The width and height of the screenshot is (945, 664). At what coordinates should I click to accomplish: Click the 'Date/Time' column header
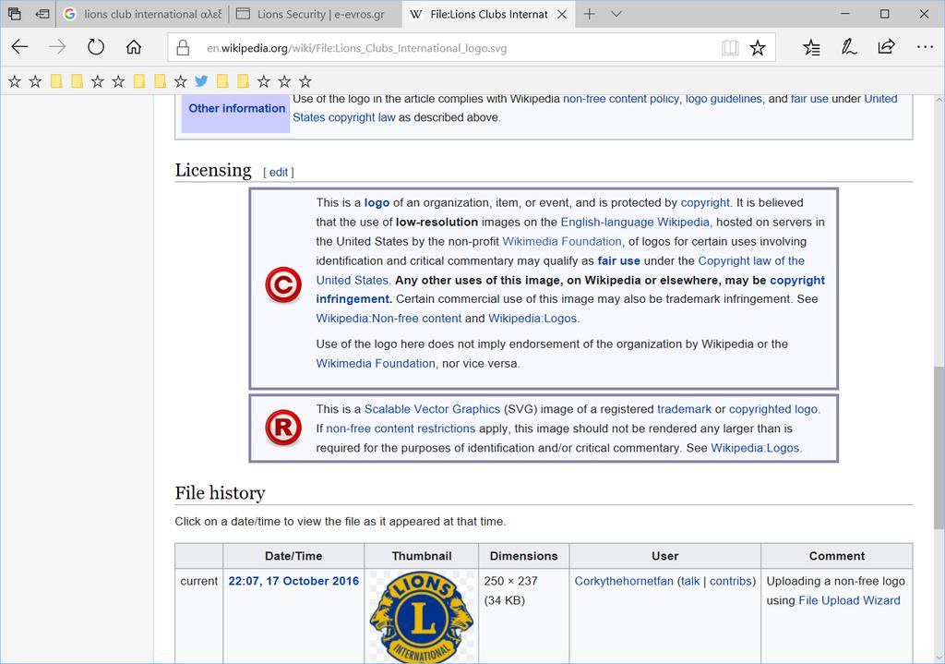(293, 556)
